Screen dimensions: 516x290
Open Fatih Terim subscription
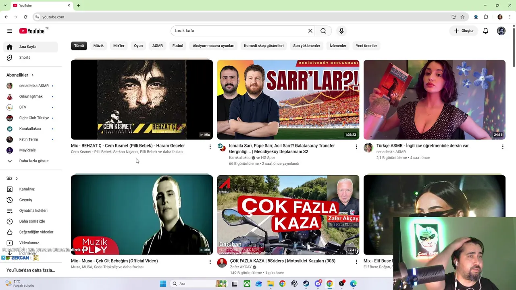tap(31, 139)
